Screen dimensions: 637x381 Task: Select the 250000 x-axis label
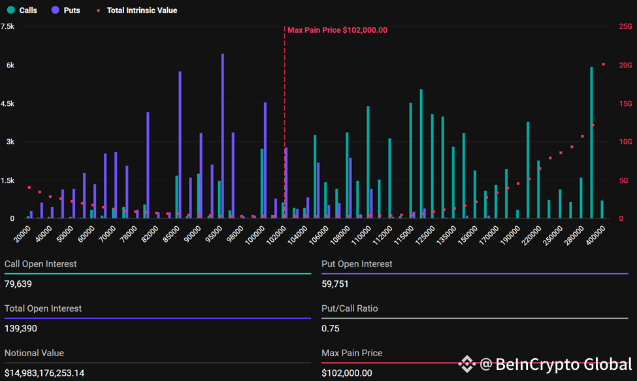click(553, 235)
